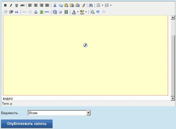
Task: Click the editor vertical scrollbar thumb
Action: pyautogui.click(x=173, y=66)
